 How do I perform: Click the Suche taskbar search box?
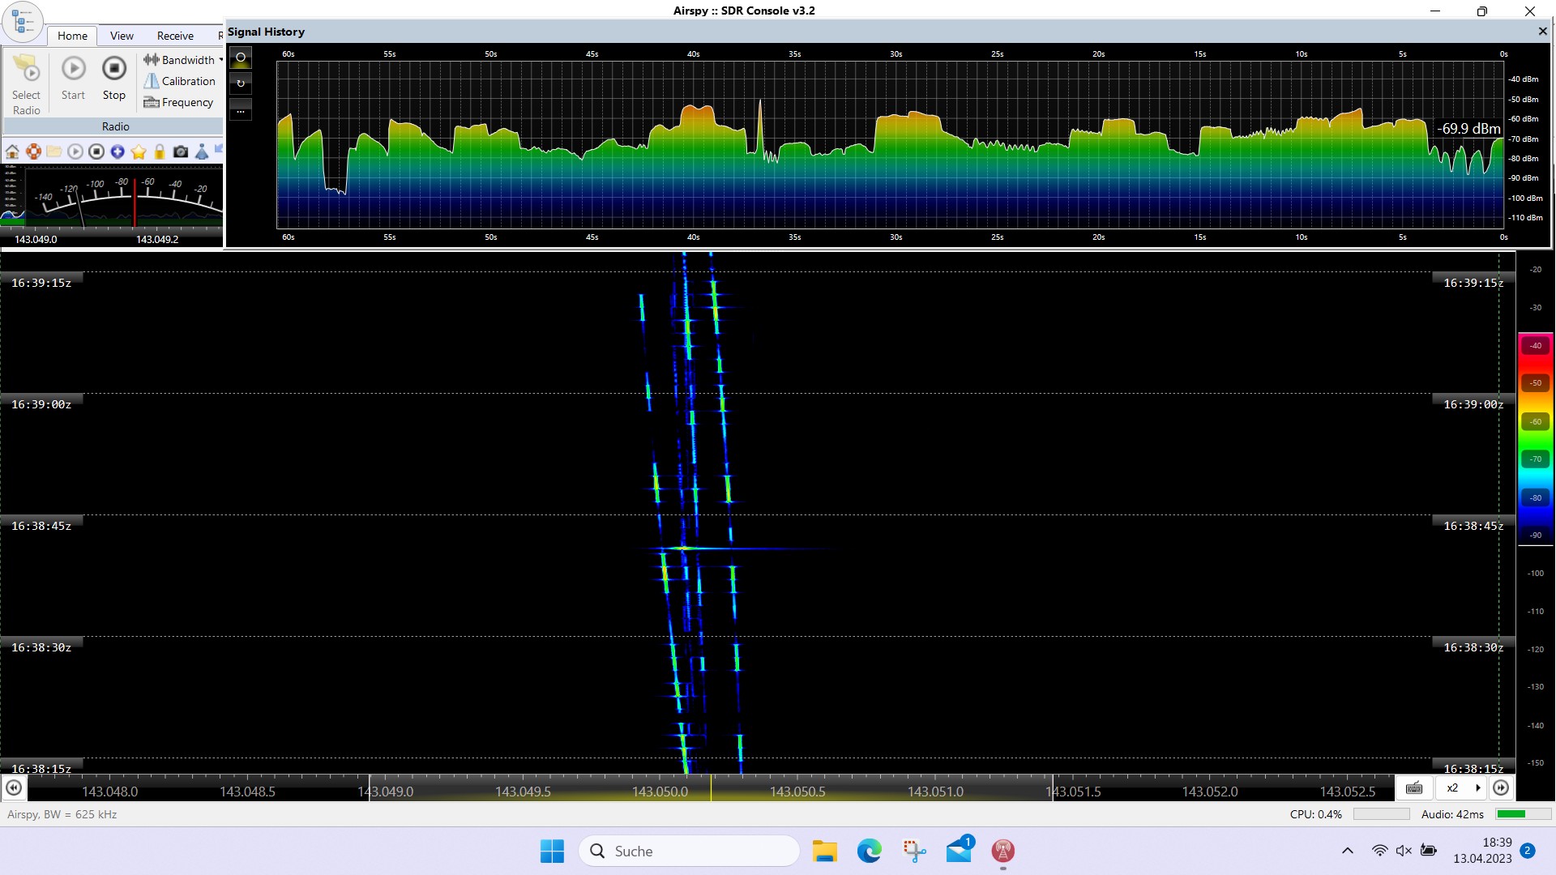[689, 852]
